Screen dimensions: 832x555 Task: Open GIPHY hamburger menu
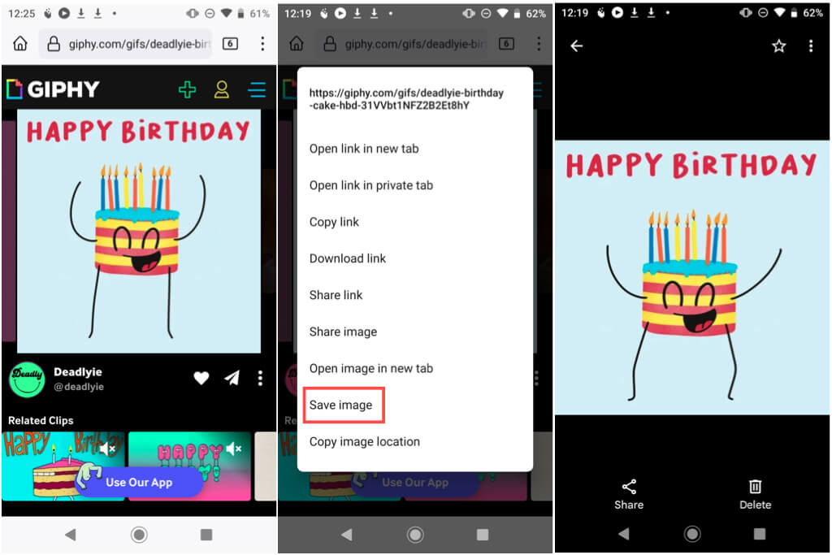(257, 89)
